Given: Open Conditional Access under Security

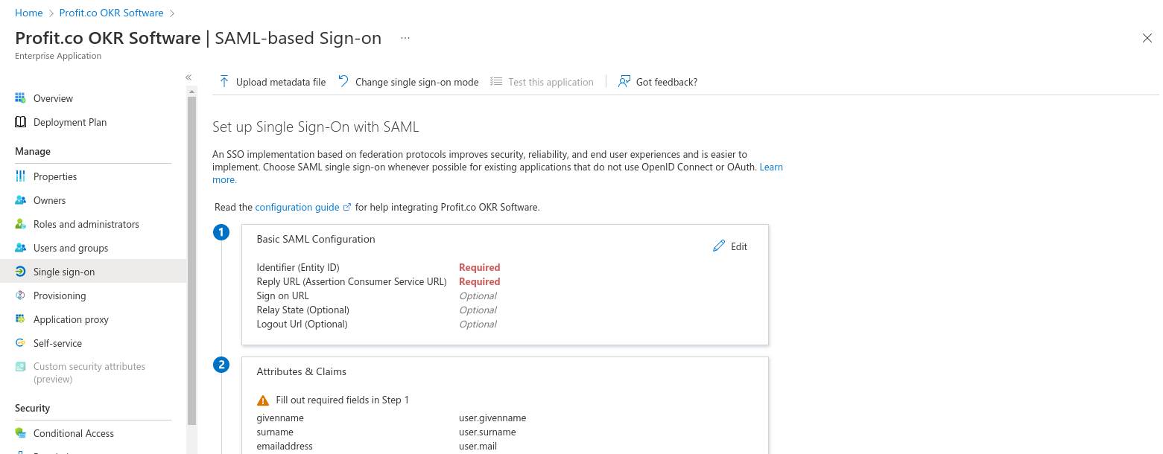Looking at the screenshot, I should click(x=93, y=433).
